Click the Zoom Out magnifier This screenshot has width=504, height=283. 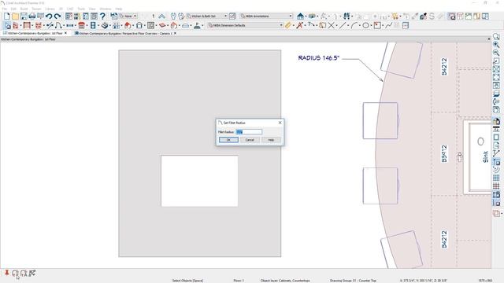tap(496, 53)
